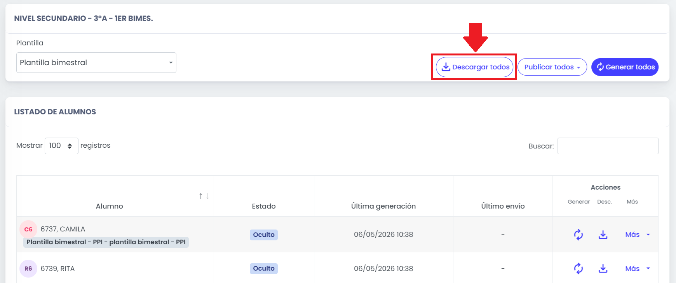Image resolution: width=676 pixels, height=283 pixels.
Task: Focus the Buscar search field
Action: pos(608,146)
